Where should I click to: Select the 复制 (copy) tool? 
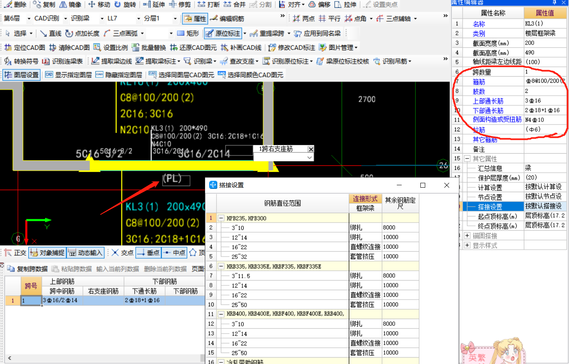pyautogui.click(x=44, y=4)
